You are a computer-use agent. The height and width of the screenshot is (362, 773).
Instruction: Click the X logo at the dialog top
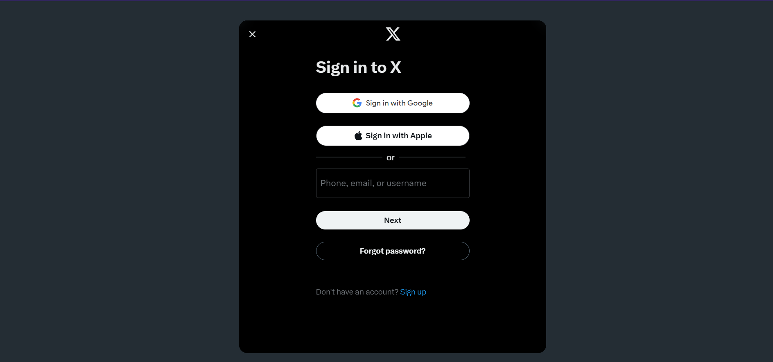pyautogui.click(x=393, y=34)
